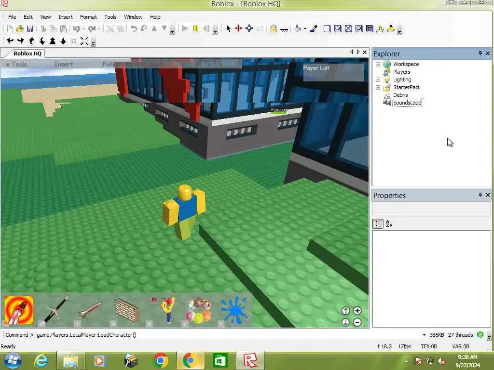Click the camera tilt down curved arrow
The image size is (494, 370).
coord(42,41)
